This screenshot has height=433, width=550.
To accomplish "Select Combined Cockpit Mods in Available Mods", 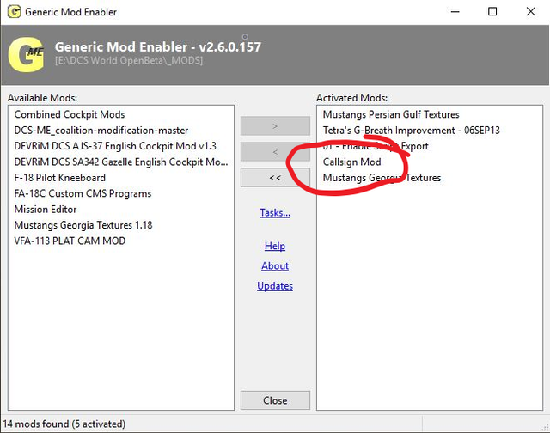I will pyautogui.click(x=70, y=114).
